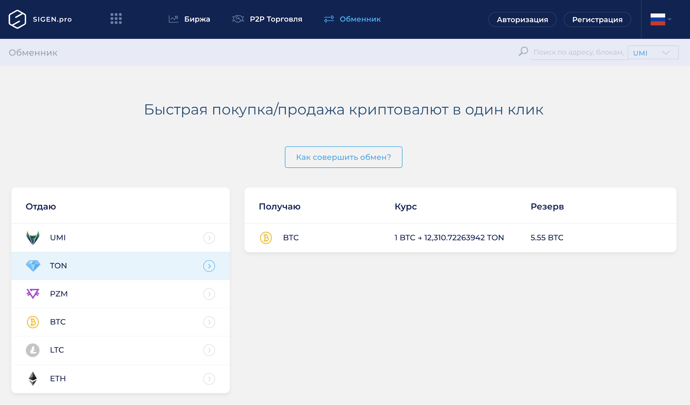Expand the BTC row arrow in Отдаю
The image size is (690, 405).
coord(209,322)
